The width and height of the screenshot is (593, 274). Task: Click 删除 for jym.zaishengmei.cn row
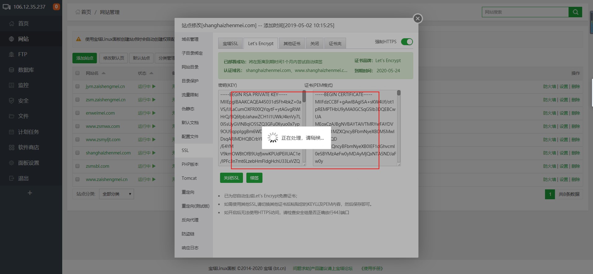(576, 86)
